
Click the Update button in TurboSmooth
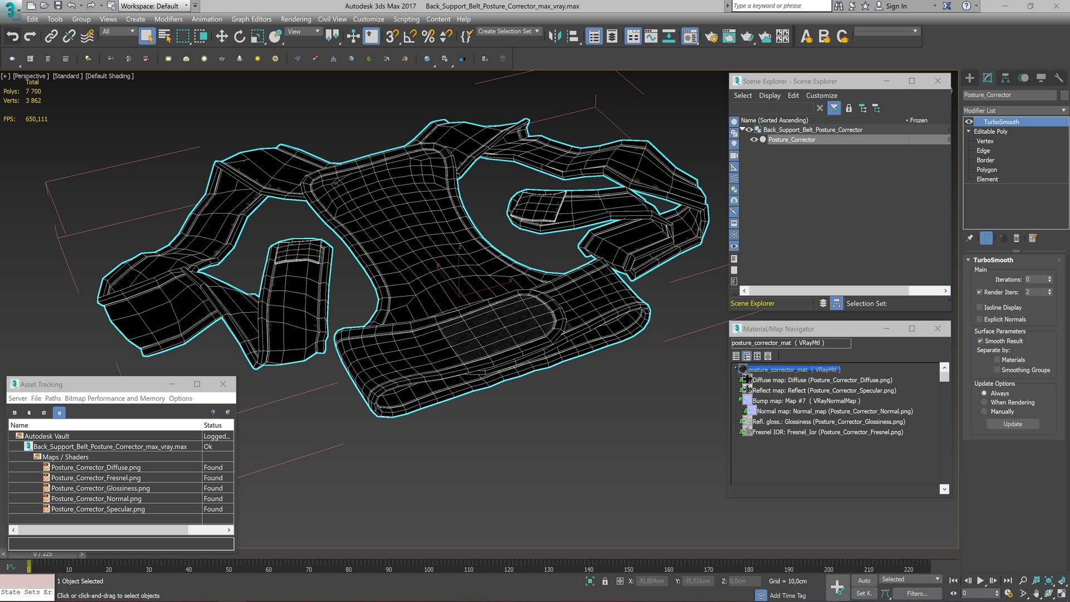(1012, 424)
